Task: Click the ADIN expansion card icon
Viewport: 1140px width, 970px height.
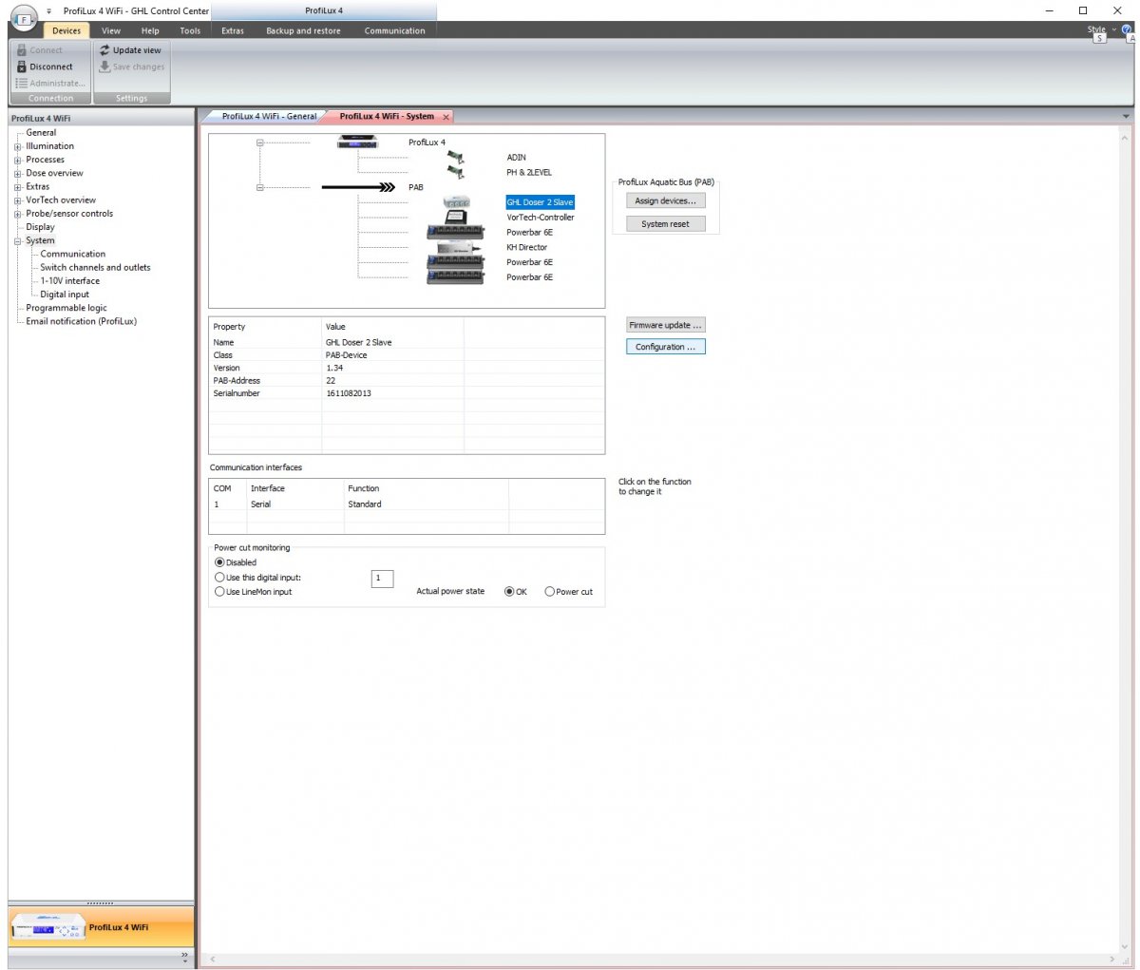Action: tap(456, 158)
